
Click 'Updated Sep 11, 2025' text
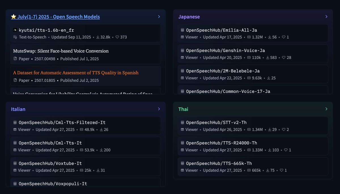pos(71,37)
